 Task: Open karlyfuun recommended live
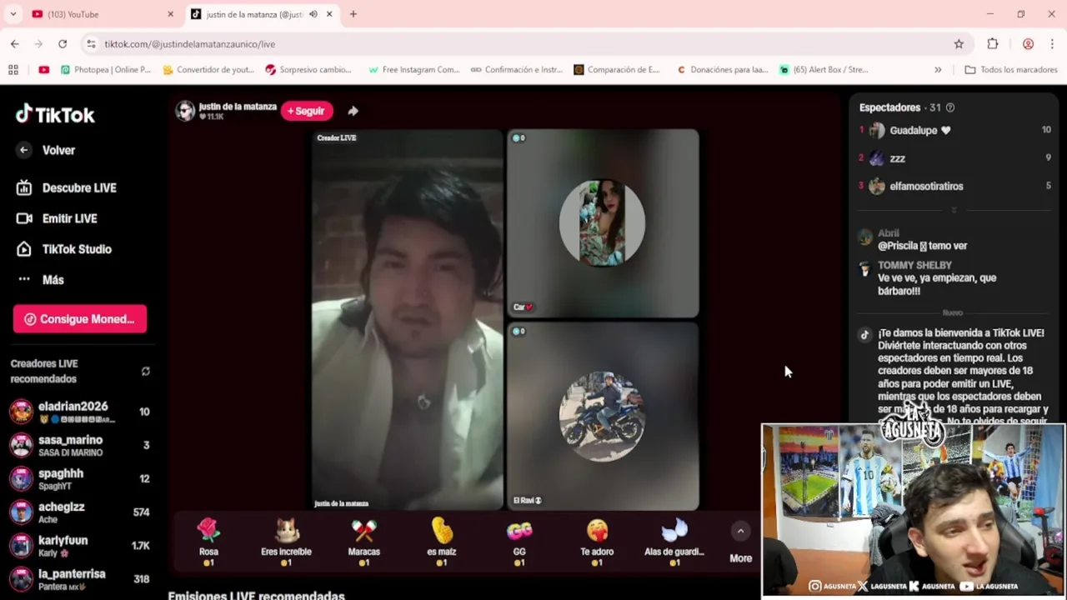[x=79, y=545]
